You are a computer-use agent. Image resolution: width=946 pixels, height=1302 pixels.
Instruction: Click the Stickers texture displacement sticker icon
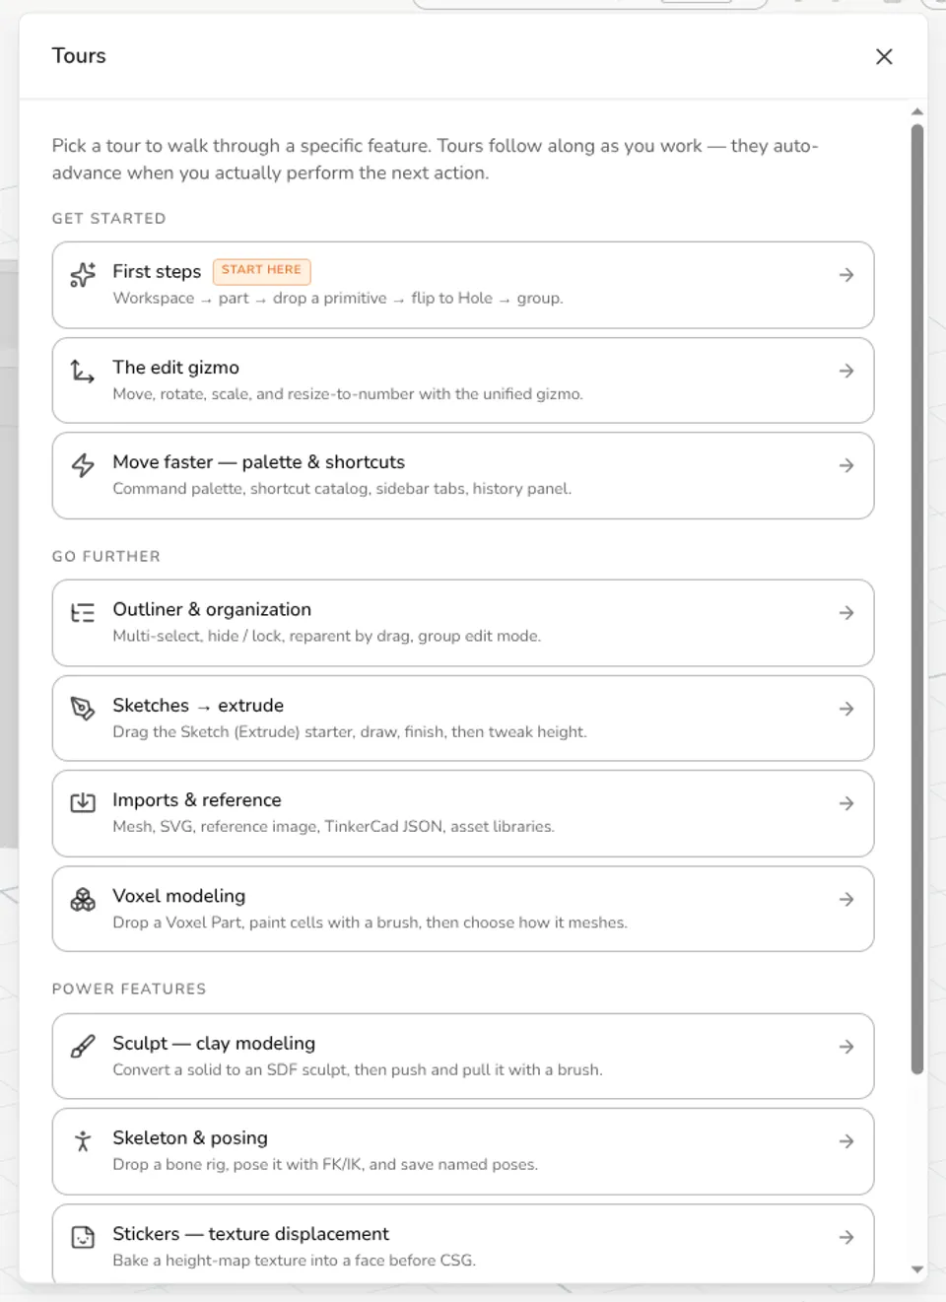click(83, 1237)
